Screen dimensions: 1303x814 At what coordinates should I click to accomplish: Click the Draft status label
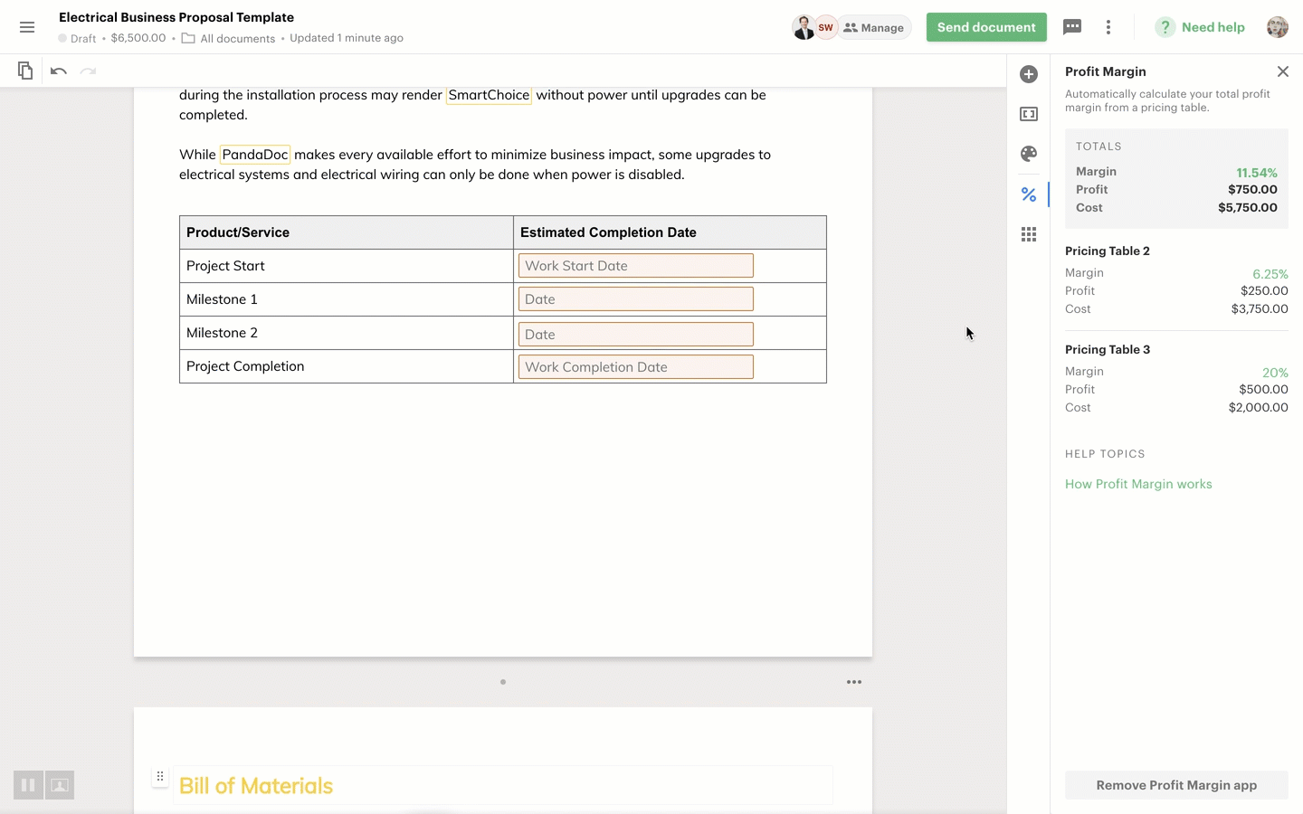click(83, 38)
